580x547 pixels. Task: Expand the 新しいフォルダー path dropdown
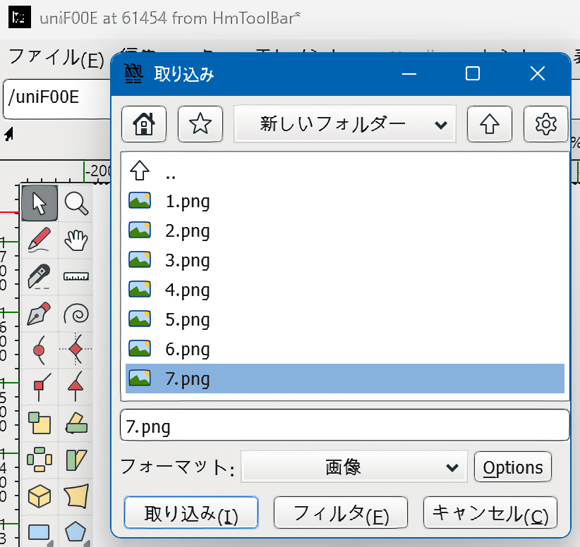pyautogui.click(x=345, y=125)
